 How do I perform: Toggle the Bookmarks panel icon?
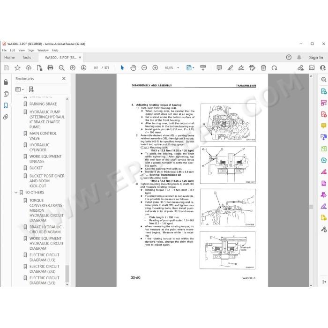coord(6,105)
